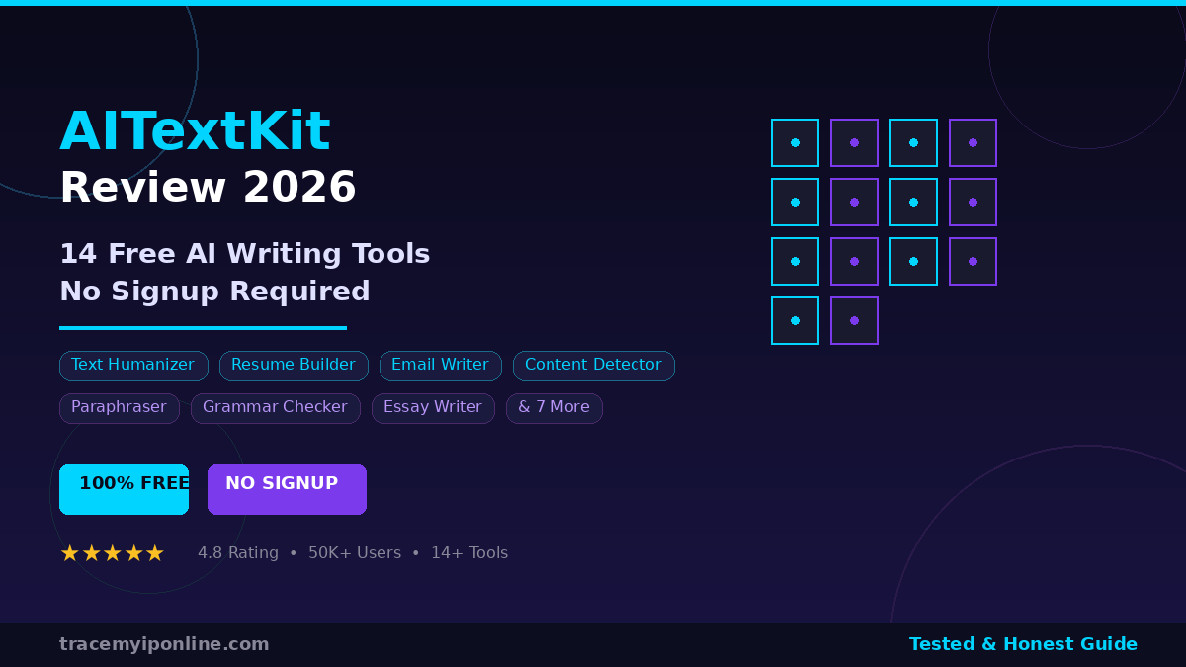Click the AITextKit logo heading
This screenshot has height=667, width=1186.
click(195, 130)
